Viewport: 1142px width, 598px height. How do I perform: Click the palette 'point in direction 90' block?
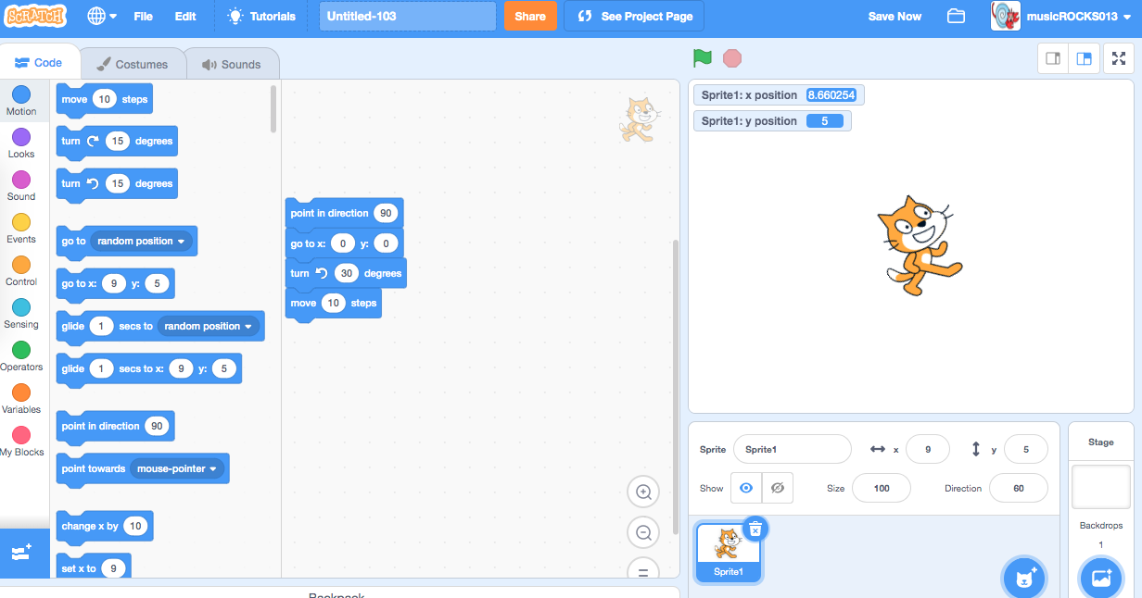pos(116,426)
